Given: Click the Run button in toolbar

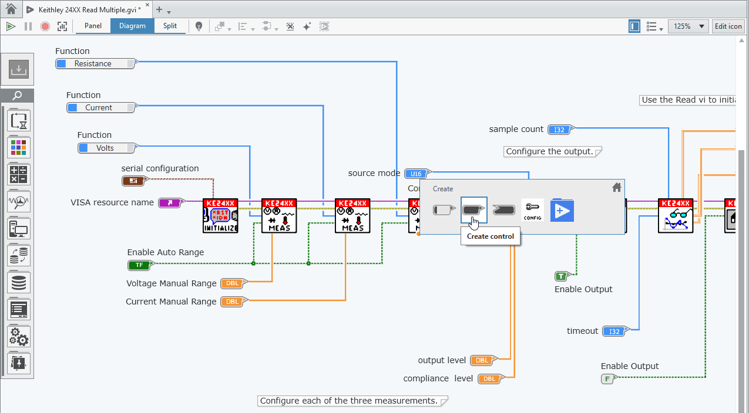Looking at the screenshot, I should (10, 26).
